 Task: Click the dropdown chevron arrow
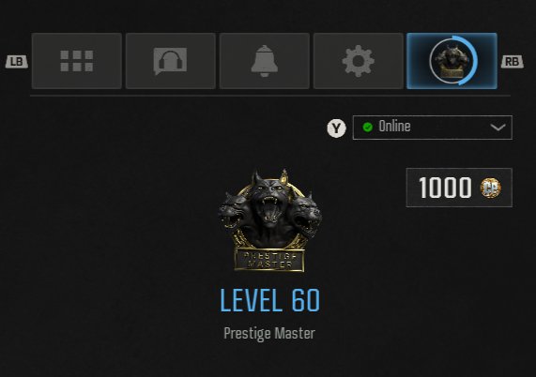coord(498,128)
